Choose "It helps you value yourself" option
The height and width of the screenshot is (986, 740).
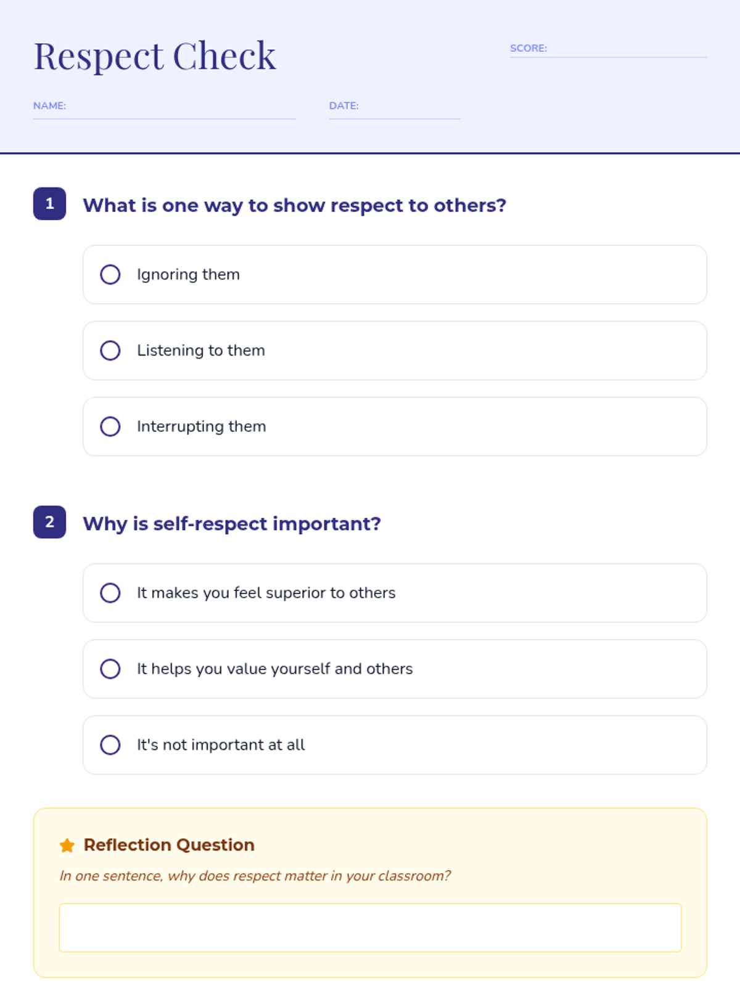pyautogui.click(x=110, y=669)
